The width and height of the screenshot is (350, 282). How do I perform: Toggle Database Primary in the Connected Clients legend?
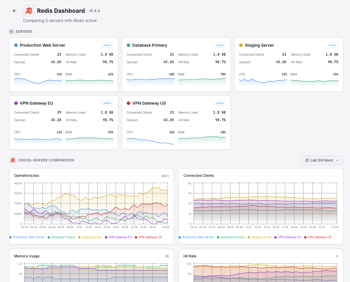[231, 237]
